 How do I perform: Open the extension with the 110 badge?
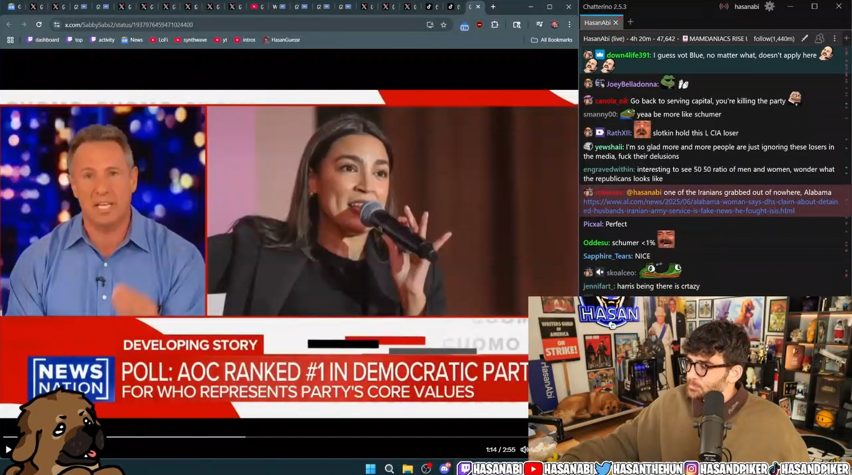click(464, 25)
